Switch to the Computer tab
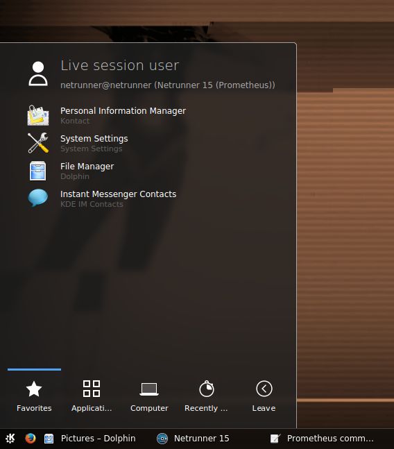This screenshot has width=394, height=449. tap(149, 396)
